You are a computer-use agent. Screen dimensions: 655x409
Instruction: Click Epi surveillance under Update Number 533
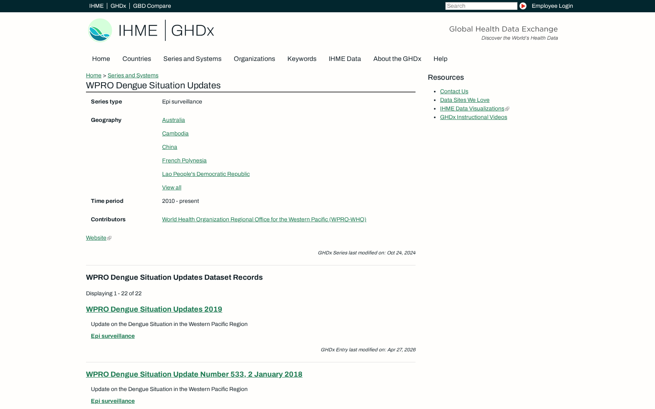113,401
